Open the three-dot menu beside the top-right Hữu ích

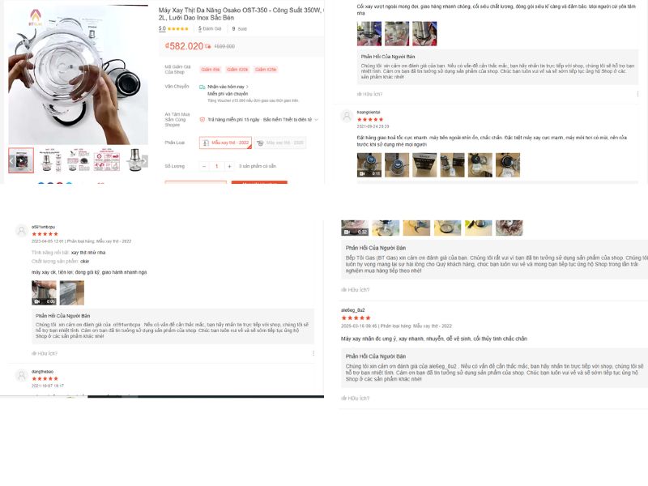tap(637, 94)
